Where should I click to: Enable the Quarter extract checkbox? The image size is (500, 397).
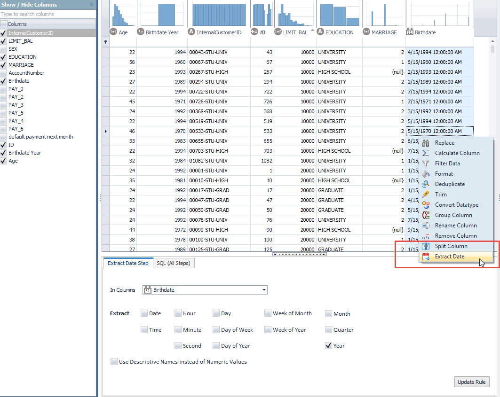(328, 330)
